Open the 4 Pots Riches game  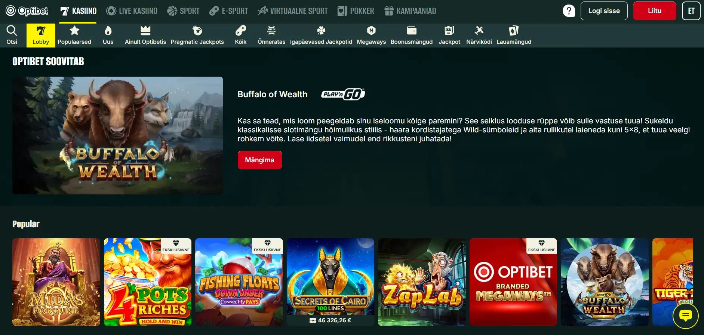(x=148, y=282)
